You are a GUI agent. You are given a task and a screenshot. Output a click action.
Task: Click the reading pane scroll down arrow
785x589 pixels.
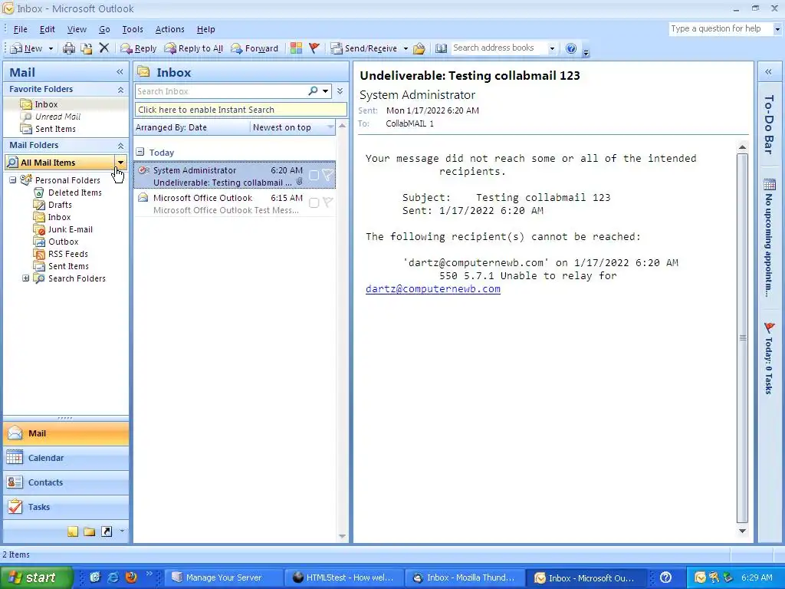click(742, 531)
